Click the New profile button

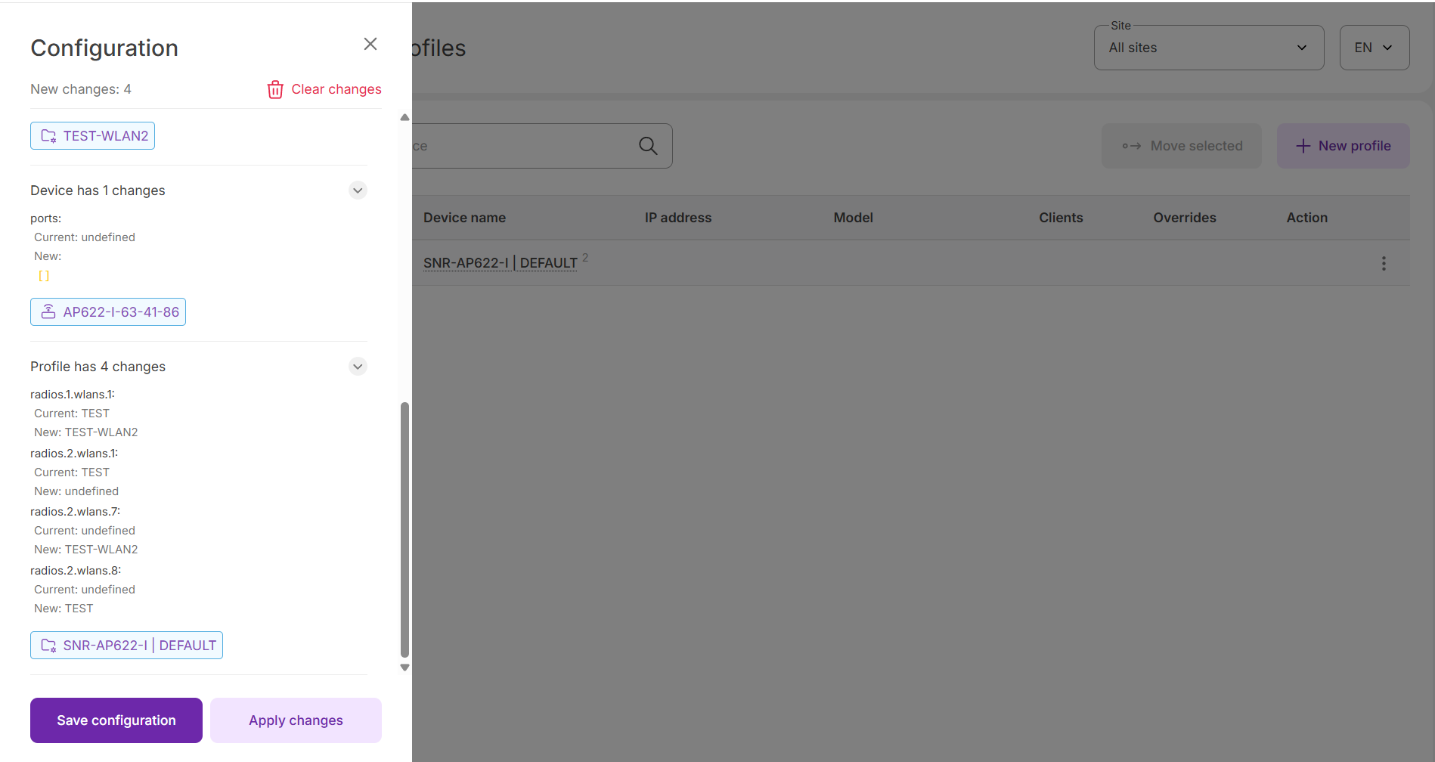point(1344,146)
